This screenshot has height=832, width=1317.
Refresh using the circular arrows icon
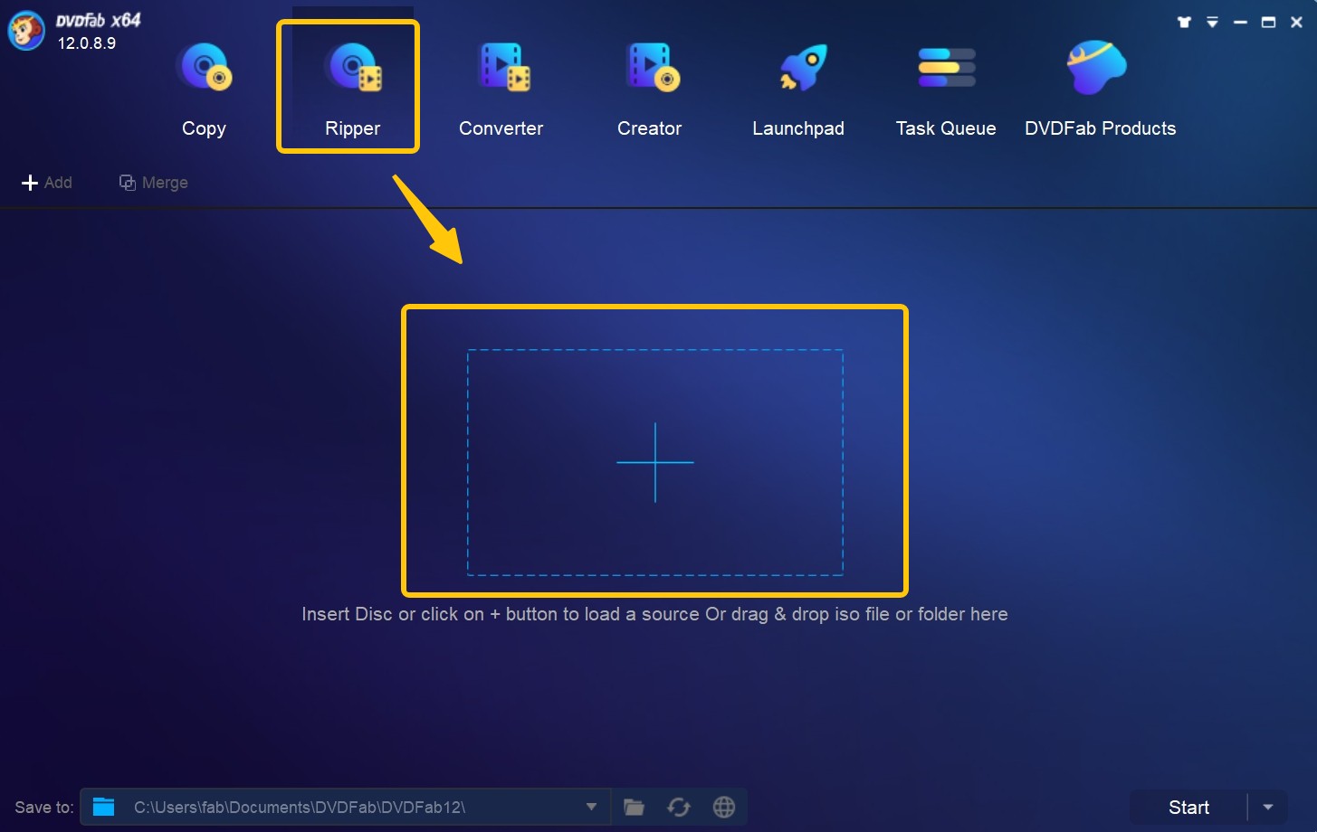(679, 807)
